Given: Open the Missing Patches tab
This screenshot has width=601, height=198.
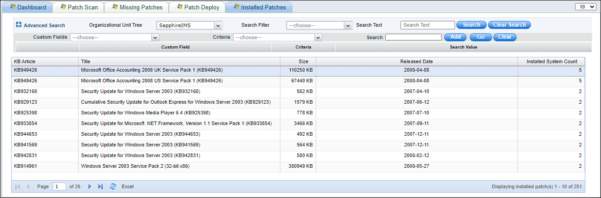Looking at the screenshot, I should [137, 7].
